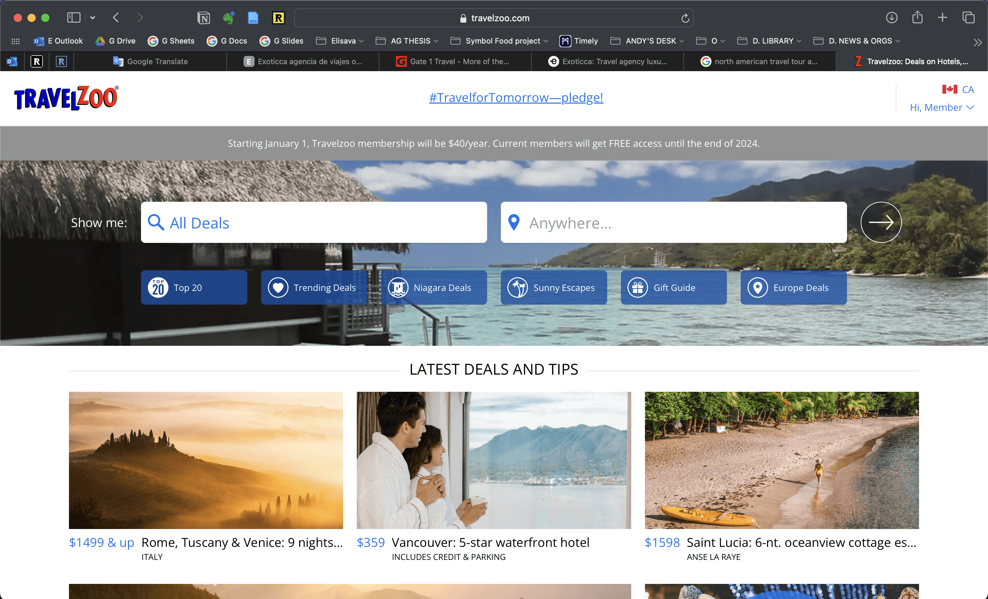Click the Travelzoo logo

tap(66, 98)
